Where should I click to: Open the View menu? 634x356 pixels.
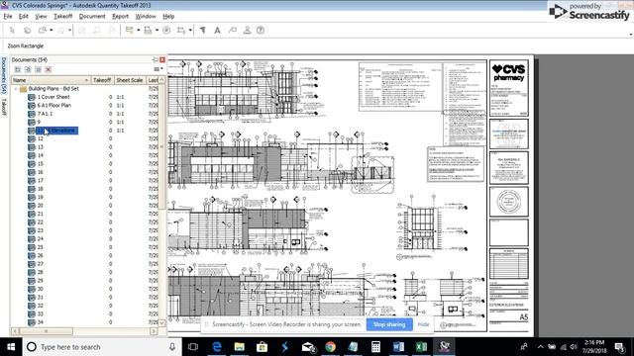[x=41, y=16]
